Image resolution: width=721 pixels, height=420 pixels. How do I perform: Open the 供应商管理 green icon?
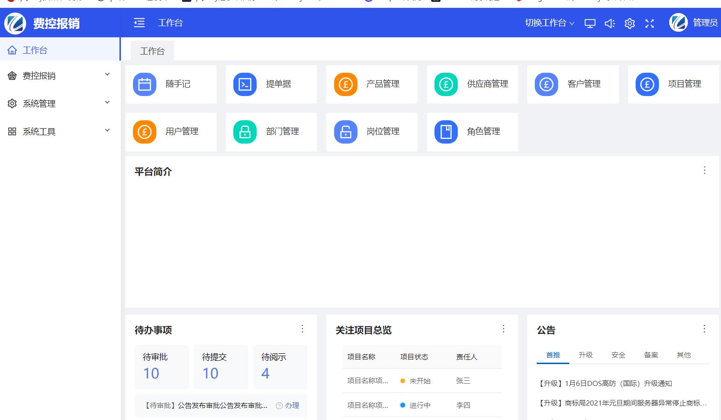click(446, 84)
